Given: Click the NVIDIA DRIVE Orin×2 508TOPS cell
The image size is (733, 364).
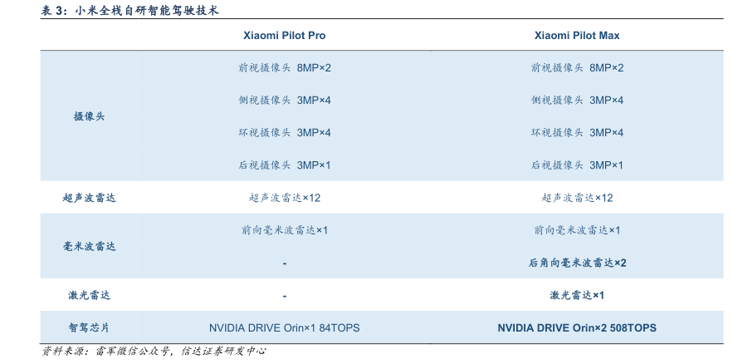Looking at the screenshot, I should click(577, 327).
